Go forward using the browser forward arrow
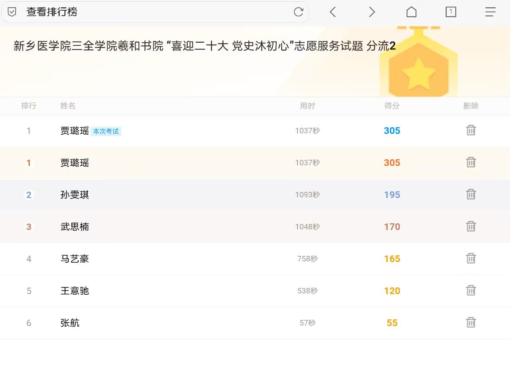The image size is (510, 378). tap(372, 12)
